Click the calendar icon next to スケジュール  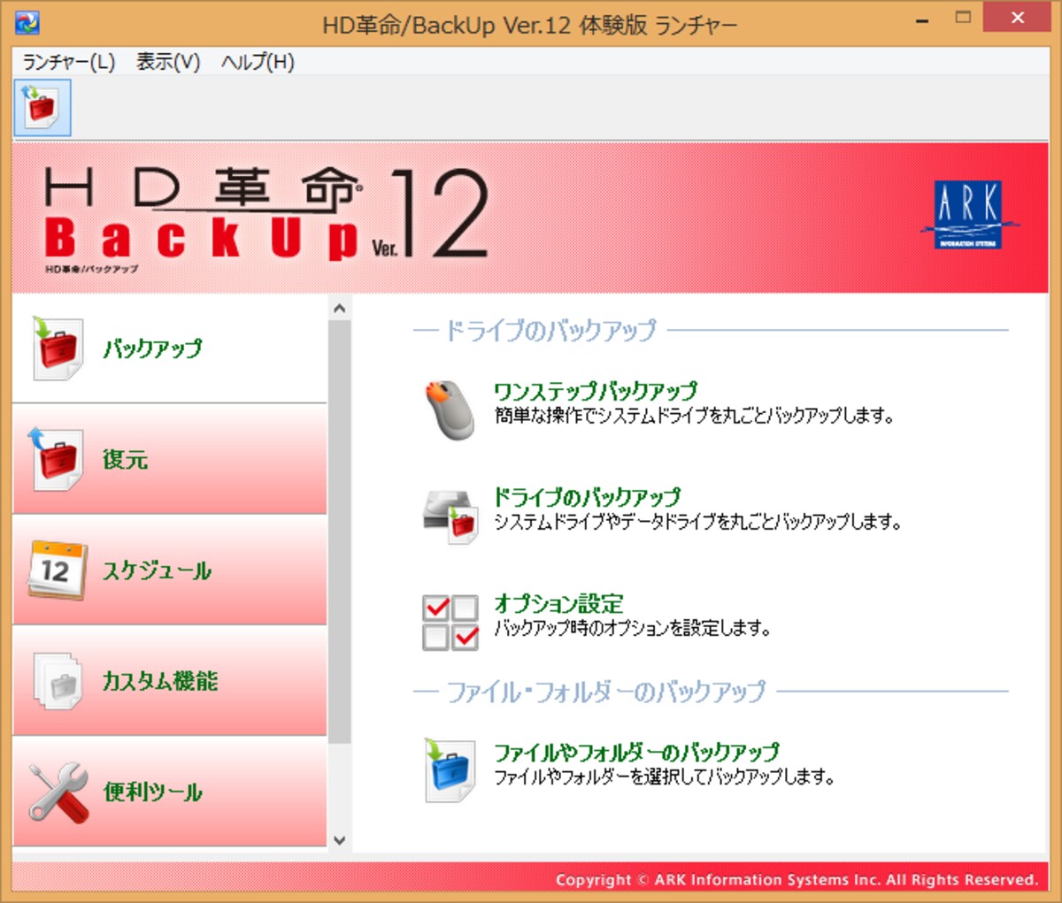(x=58, y=570)
